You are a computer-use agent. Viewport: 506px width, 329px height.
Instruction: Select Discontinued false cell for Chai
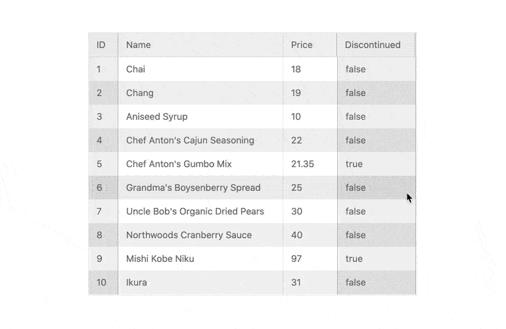point(356,69)
